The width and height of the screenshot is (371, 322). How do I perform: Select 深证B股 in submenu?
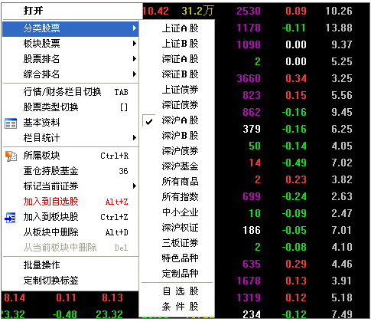click(x=177, y=74)
